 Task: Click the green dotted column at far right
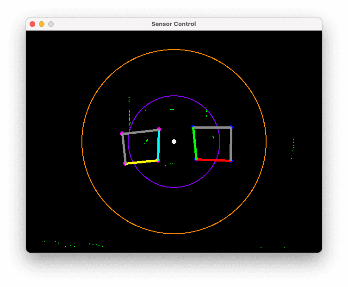(293, 144)
